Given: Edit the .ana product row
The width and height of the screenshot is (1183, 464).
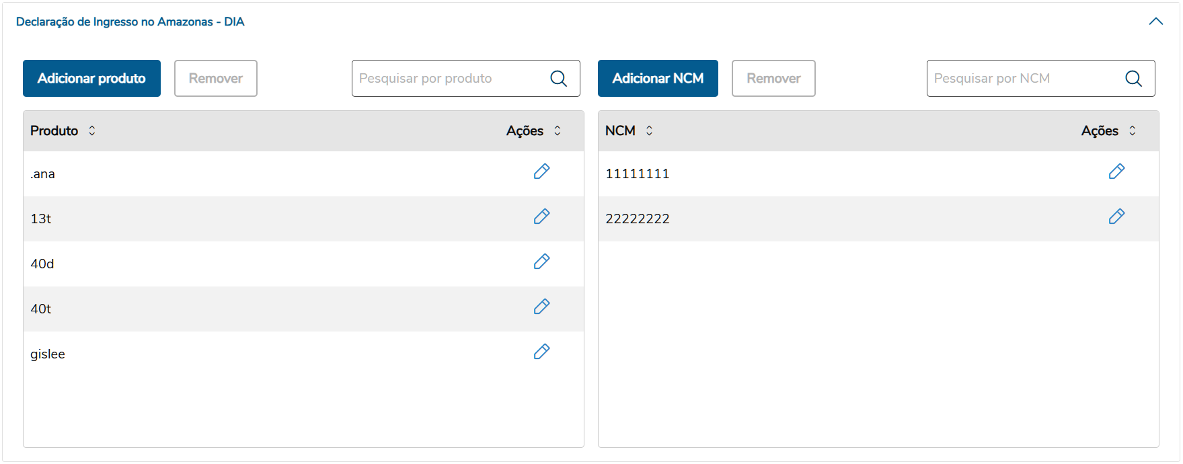Looking at the screenshot, I should 541,171.
